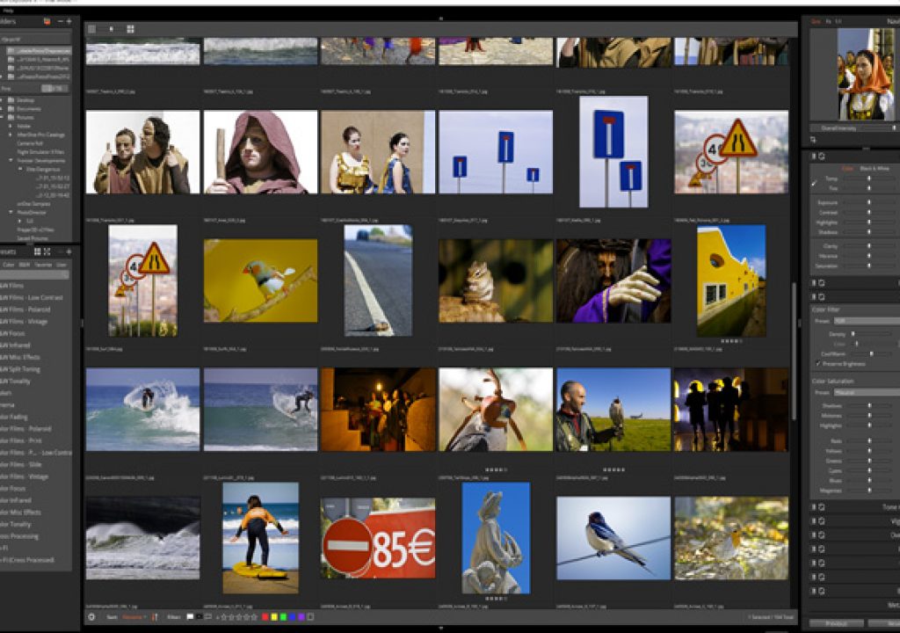
Task: Open Color Filter preset dropdown
Action: click(867, 321)
